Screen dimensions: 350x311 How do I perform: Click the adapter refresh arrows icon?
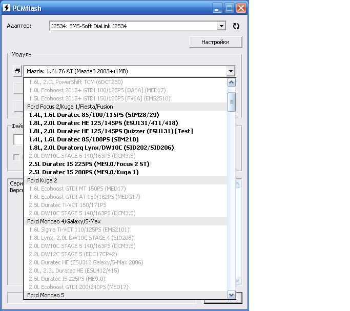(236, 26)
